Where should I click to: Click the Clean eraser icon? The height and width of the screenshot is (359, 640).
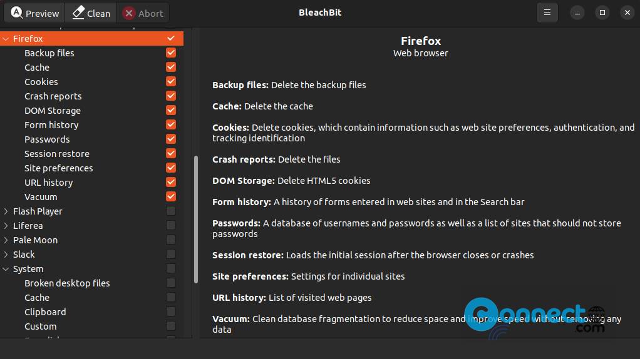(x=78, y=13)
